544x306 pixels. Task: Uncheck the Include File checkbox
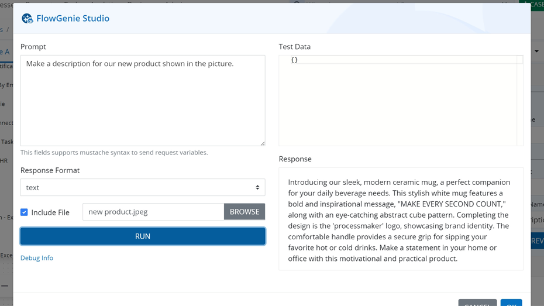point(24,212)
